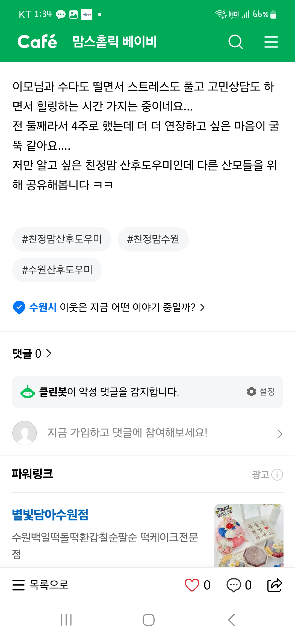Open cafe title 맘스홀릭 베이비
Viewport: 295px width, 639px height.
coord(115,42)
